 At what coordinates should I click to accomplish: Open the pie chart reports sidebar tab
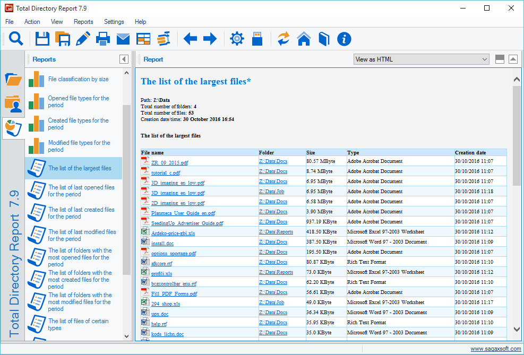(13, 128)
